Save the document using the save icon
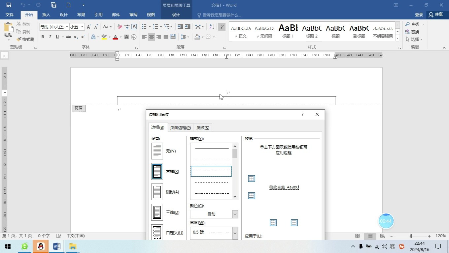Viewport: 449px width, 253px height. click(9, 5)
